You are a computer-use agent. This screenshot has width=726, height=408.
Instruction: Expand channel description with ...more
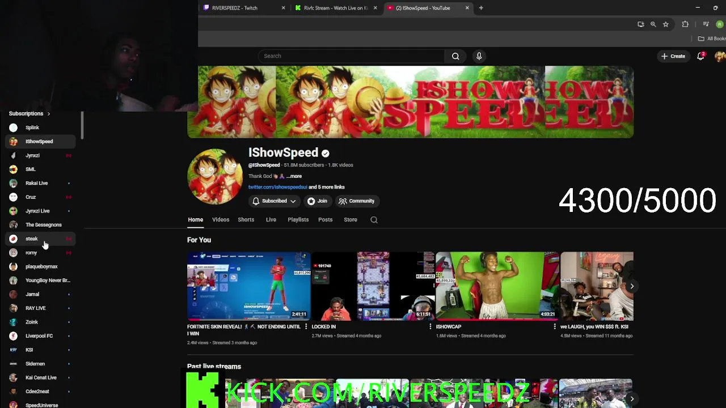pyautogui.click(x=294, y=176)
